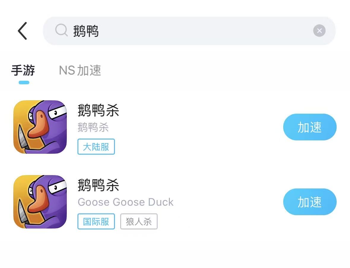
Task: Click the search magnifier icon
Action: 61,30
